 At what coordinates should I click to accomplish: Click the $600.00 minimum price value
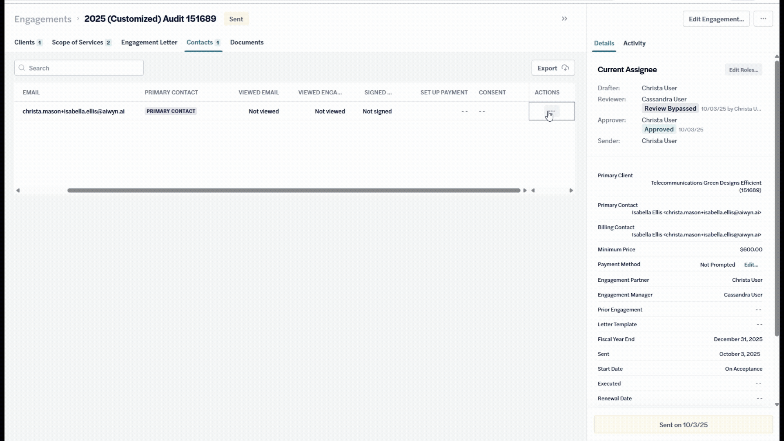(x=751, y=249)
